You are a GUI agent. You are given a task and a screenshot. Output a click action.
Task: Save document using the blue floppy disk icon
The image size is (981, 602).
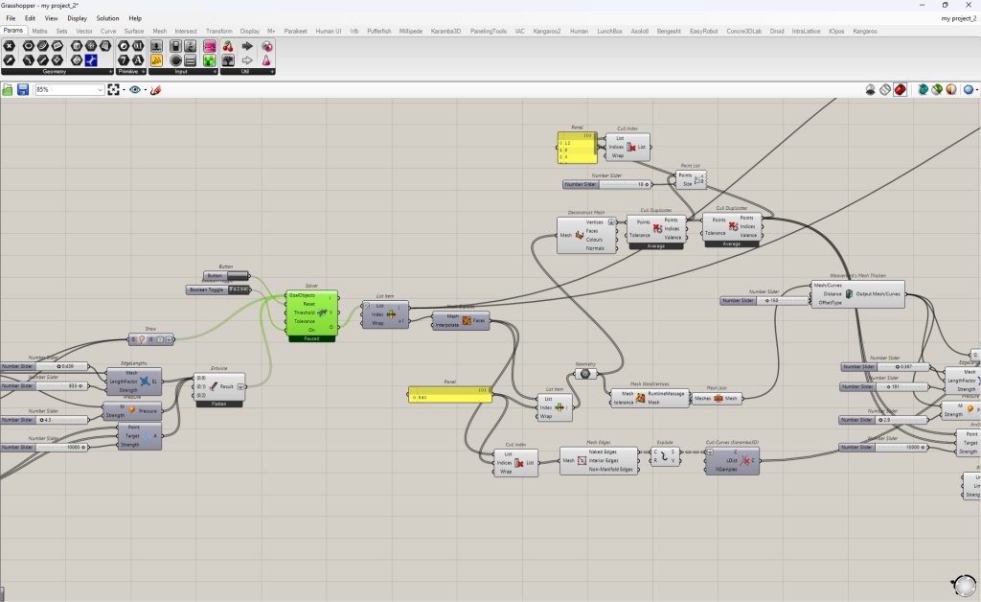pyautogui.click(x=23, y=89)
